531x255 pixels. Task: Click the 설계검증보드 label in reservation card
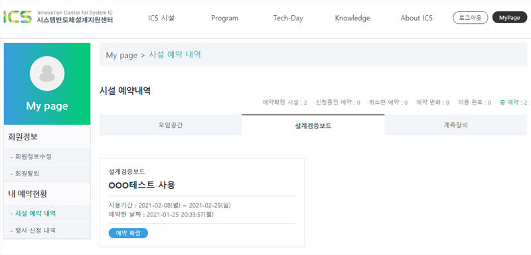[127, 172]
